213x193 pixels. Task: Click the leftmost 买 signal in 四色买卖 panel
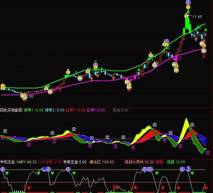pyautogui.click(x=29, y=145)
